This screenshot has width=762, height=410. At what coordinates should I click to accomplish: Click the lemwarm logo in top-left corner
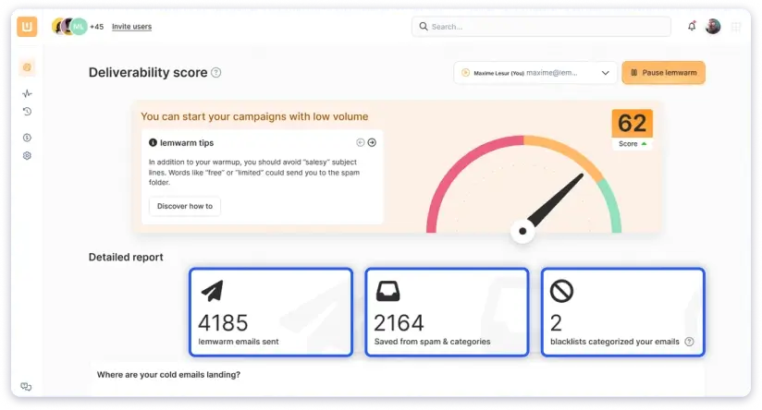click(27, 27)
